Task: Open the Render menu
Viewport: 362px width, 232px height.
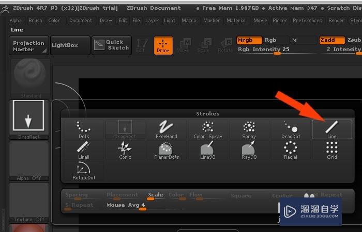Action: click(x=336, y=21)
